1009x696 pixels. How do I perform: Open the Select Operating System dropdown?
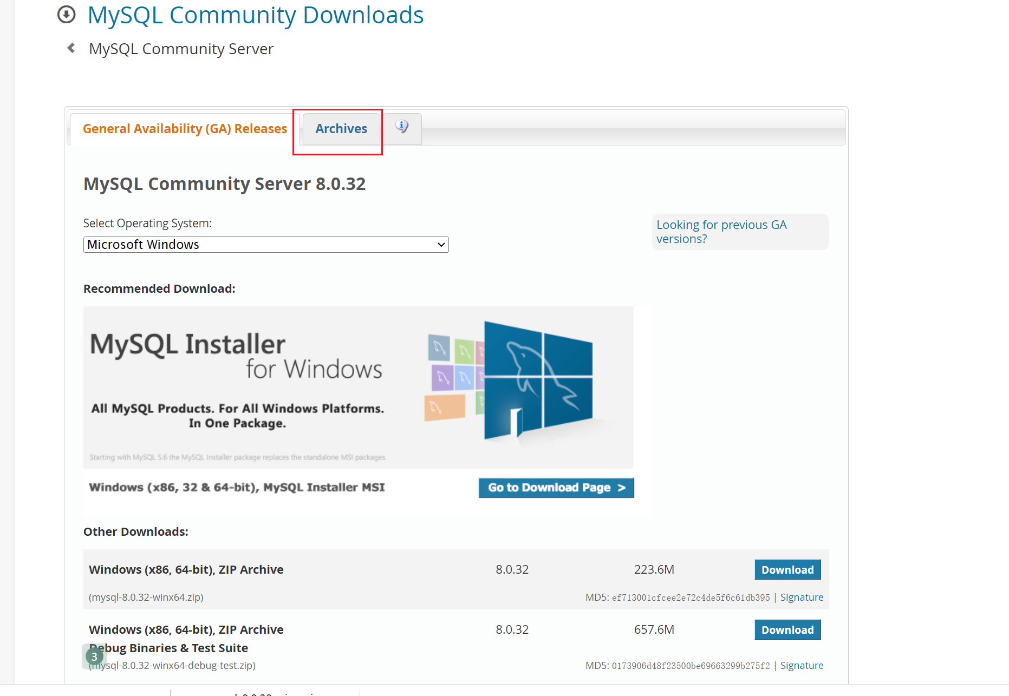[x=266, y=245]
